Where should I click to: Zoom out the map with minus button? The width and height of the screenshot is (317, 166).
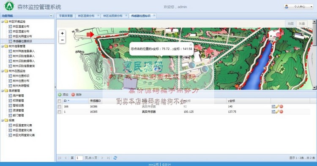pyautogui.click(x=62, y=40)
